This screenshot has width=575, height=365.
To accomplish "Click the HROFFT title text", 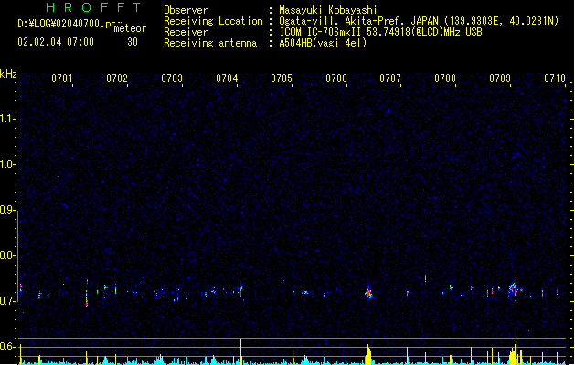I will point(93,7).
